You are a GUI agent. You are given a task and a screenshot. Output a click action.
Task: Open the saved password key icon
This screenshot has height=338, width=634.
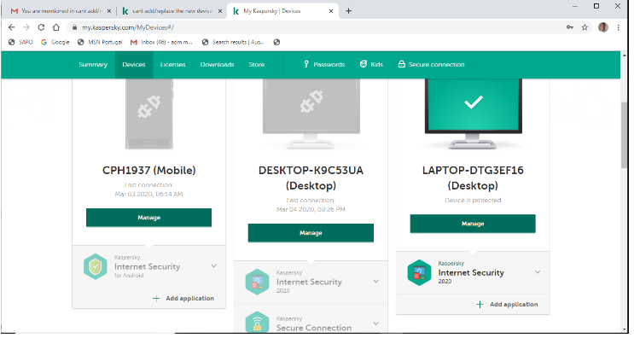coord(570,27)
